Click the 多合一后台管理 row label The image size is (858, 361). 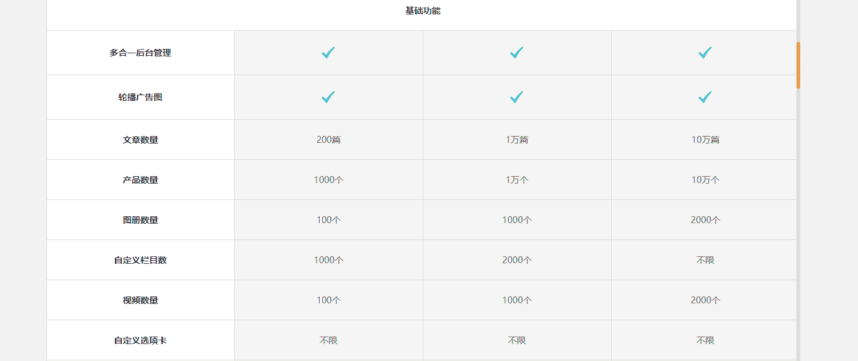(140, 53)
